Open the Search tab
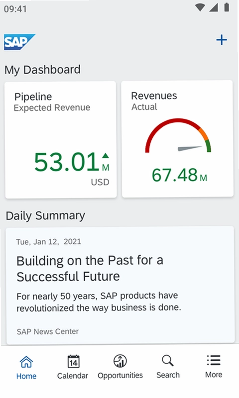 168,367
